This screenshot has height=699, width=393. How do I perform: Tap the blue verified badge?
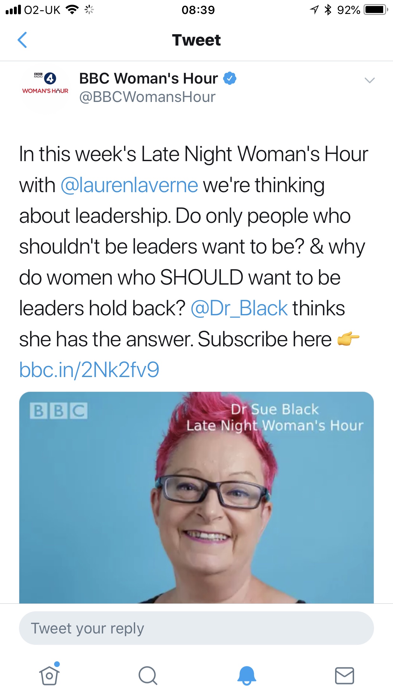(x=230, y=78)
